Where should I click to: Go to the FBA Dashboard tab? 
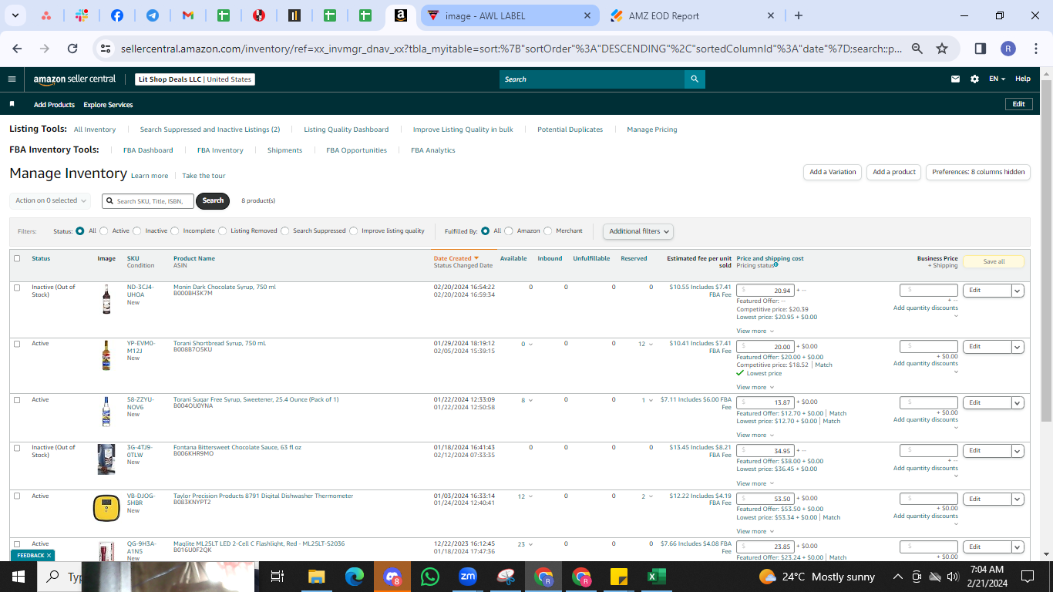148,150
